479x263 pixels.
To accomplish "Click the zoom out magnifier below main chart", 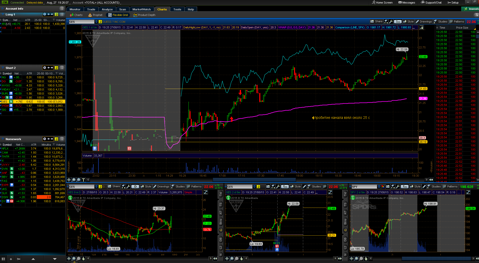I will (79, 180).
